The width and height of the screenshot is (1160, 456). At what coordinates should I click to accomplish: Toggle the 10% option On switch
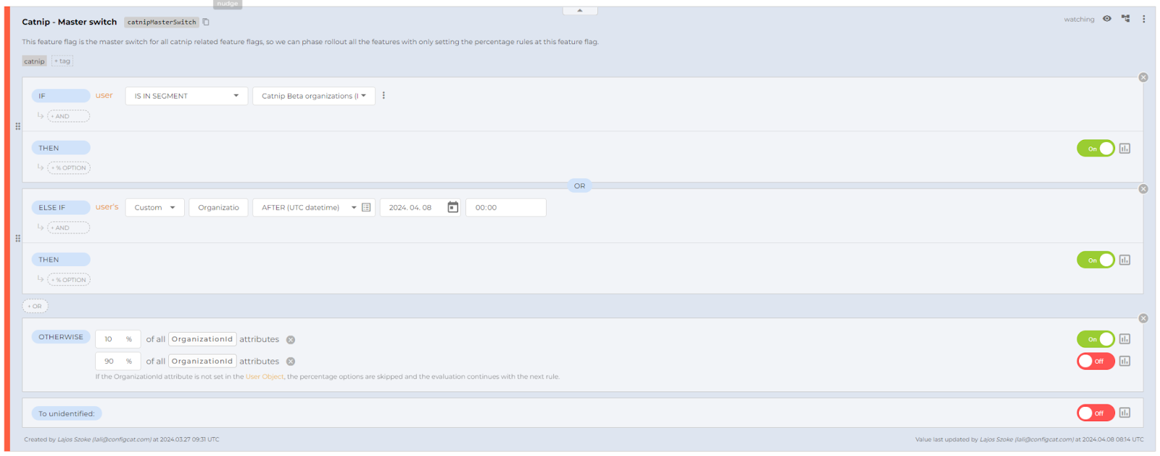click(x=1095, y=339)
